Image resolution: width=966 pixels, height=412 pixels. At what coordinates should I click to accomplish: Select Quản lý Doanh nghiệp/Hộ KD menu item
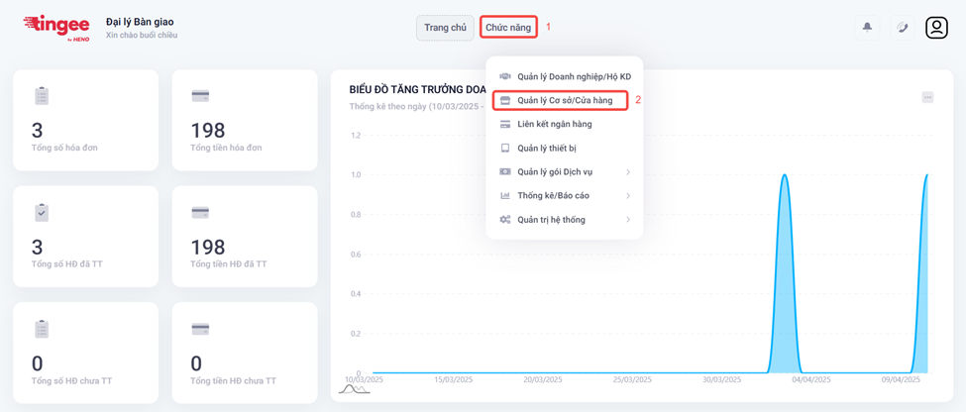(574, 76)
